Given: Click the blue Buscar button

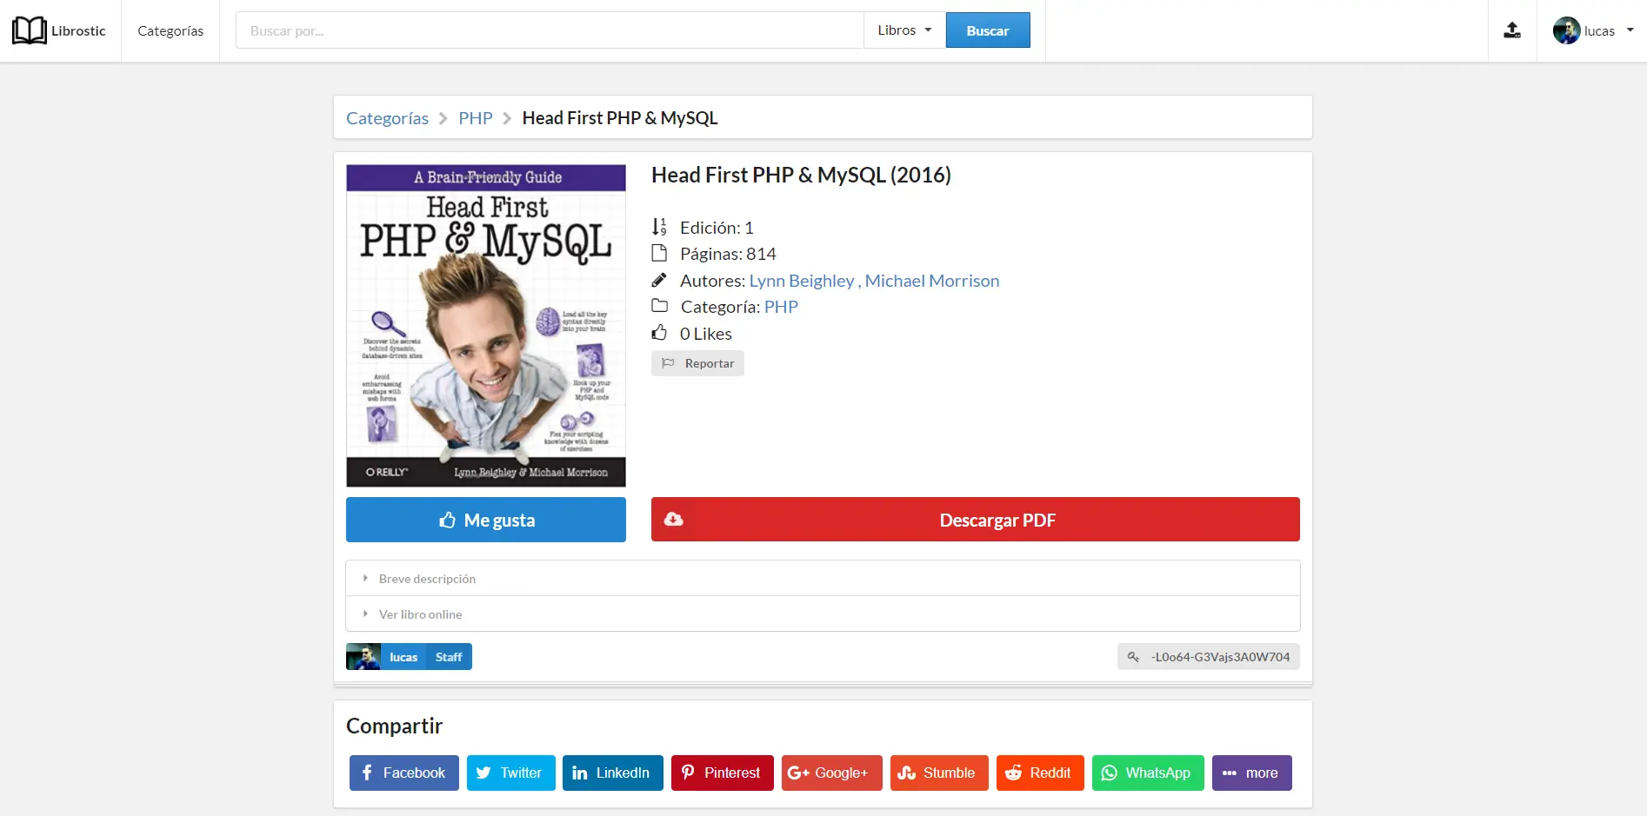Looking at the screenshot, I should (x=988, y=30).
